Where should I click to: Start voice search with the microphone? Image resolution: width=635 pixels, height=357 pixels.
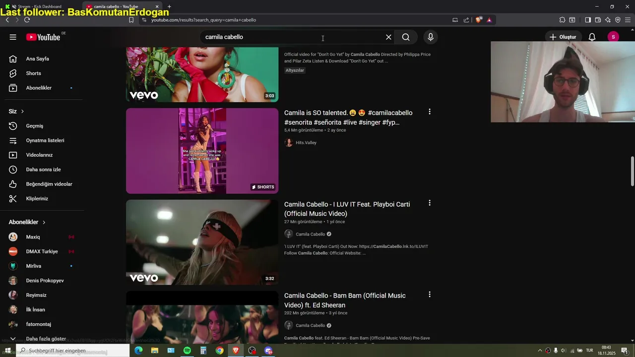coord(431,37)
